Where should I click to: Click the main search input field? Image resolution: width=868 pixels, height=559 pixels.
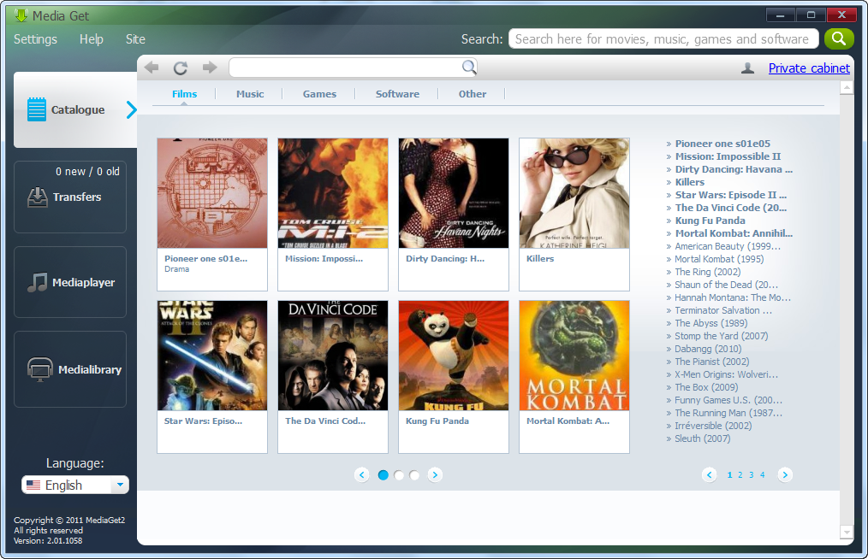tap(663, 38)
